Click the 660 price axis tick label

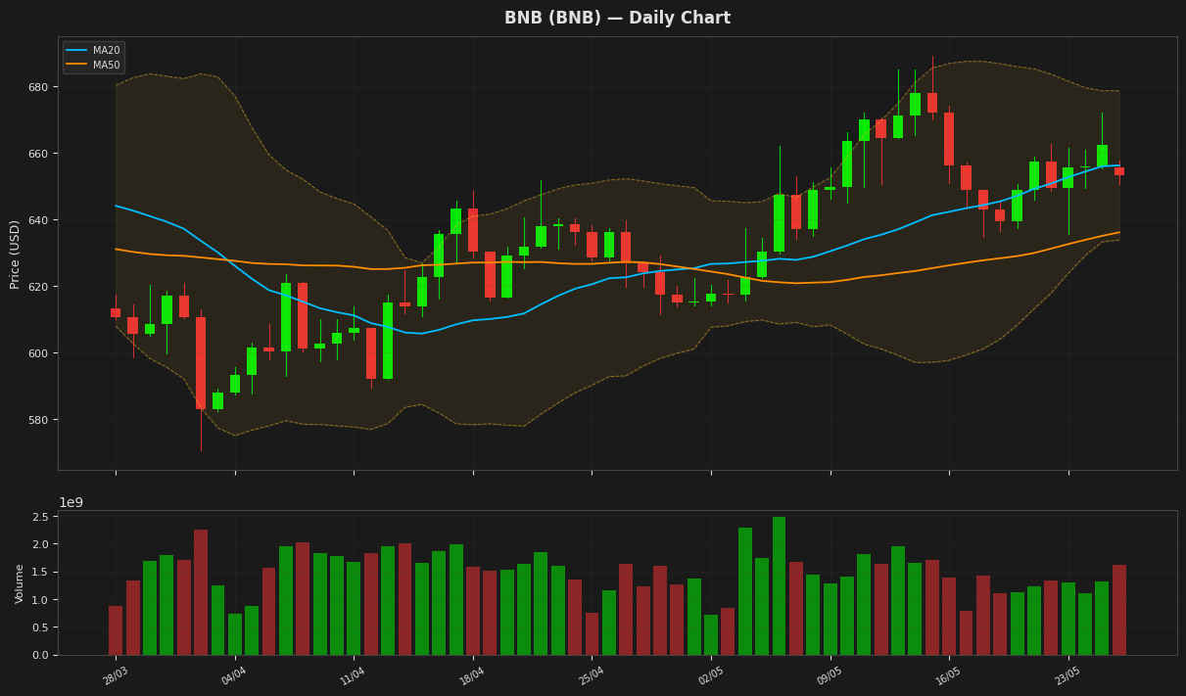39,154
